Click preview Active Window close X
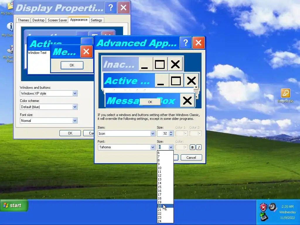The image size is (300, 225). [x=191, y=81]
